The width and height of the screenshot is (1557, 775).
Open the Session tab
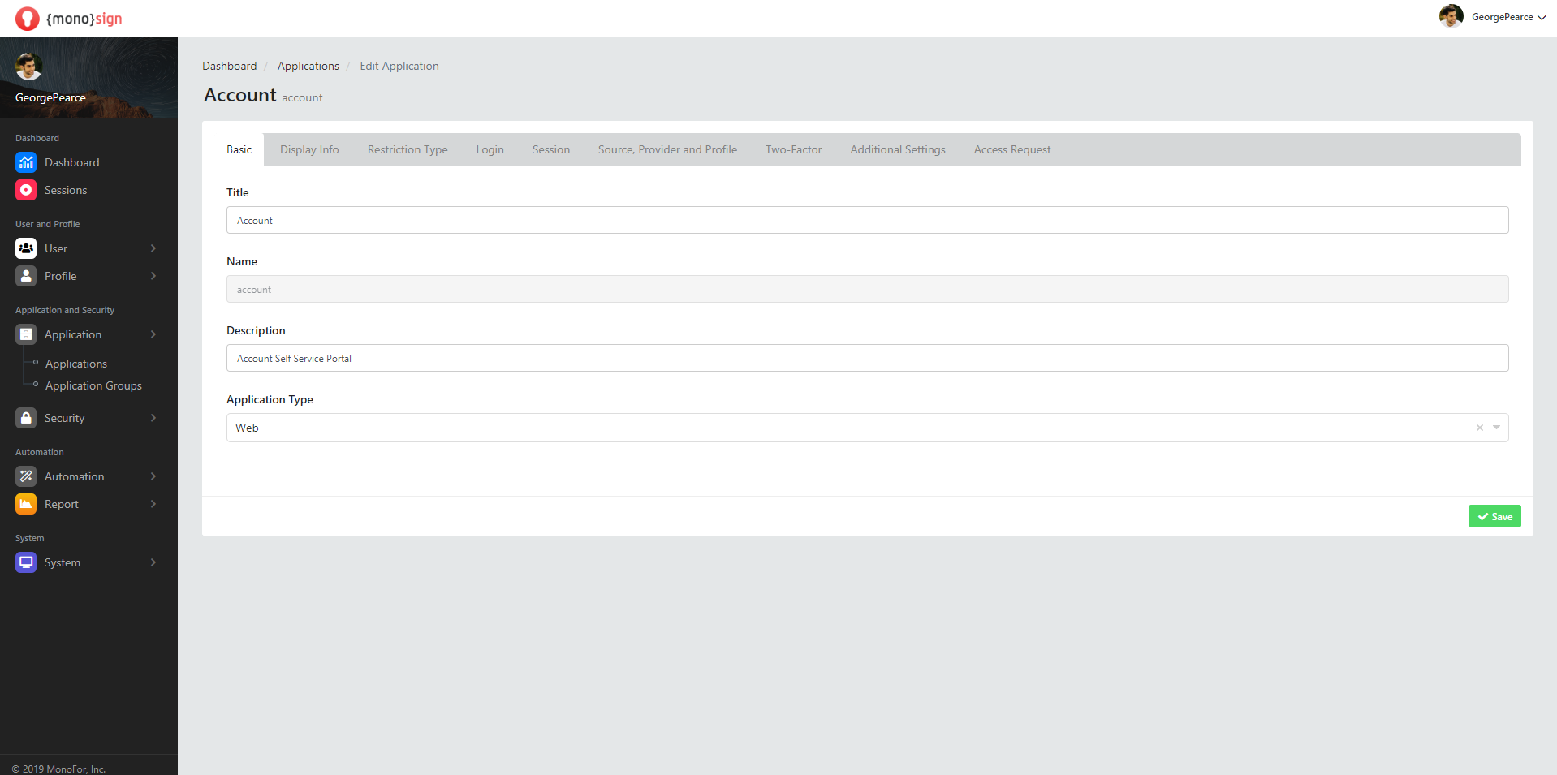coord(551,149)
